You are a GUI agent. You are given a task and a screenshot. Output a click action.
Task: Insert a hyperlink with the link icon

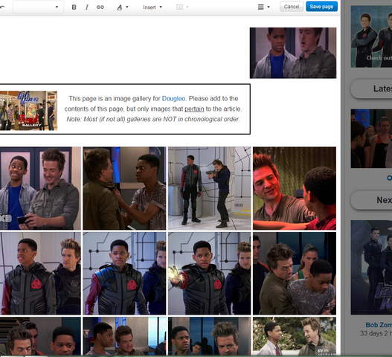pyautogui.click(x=100, y=7)
